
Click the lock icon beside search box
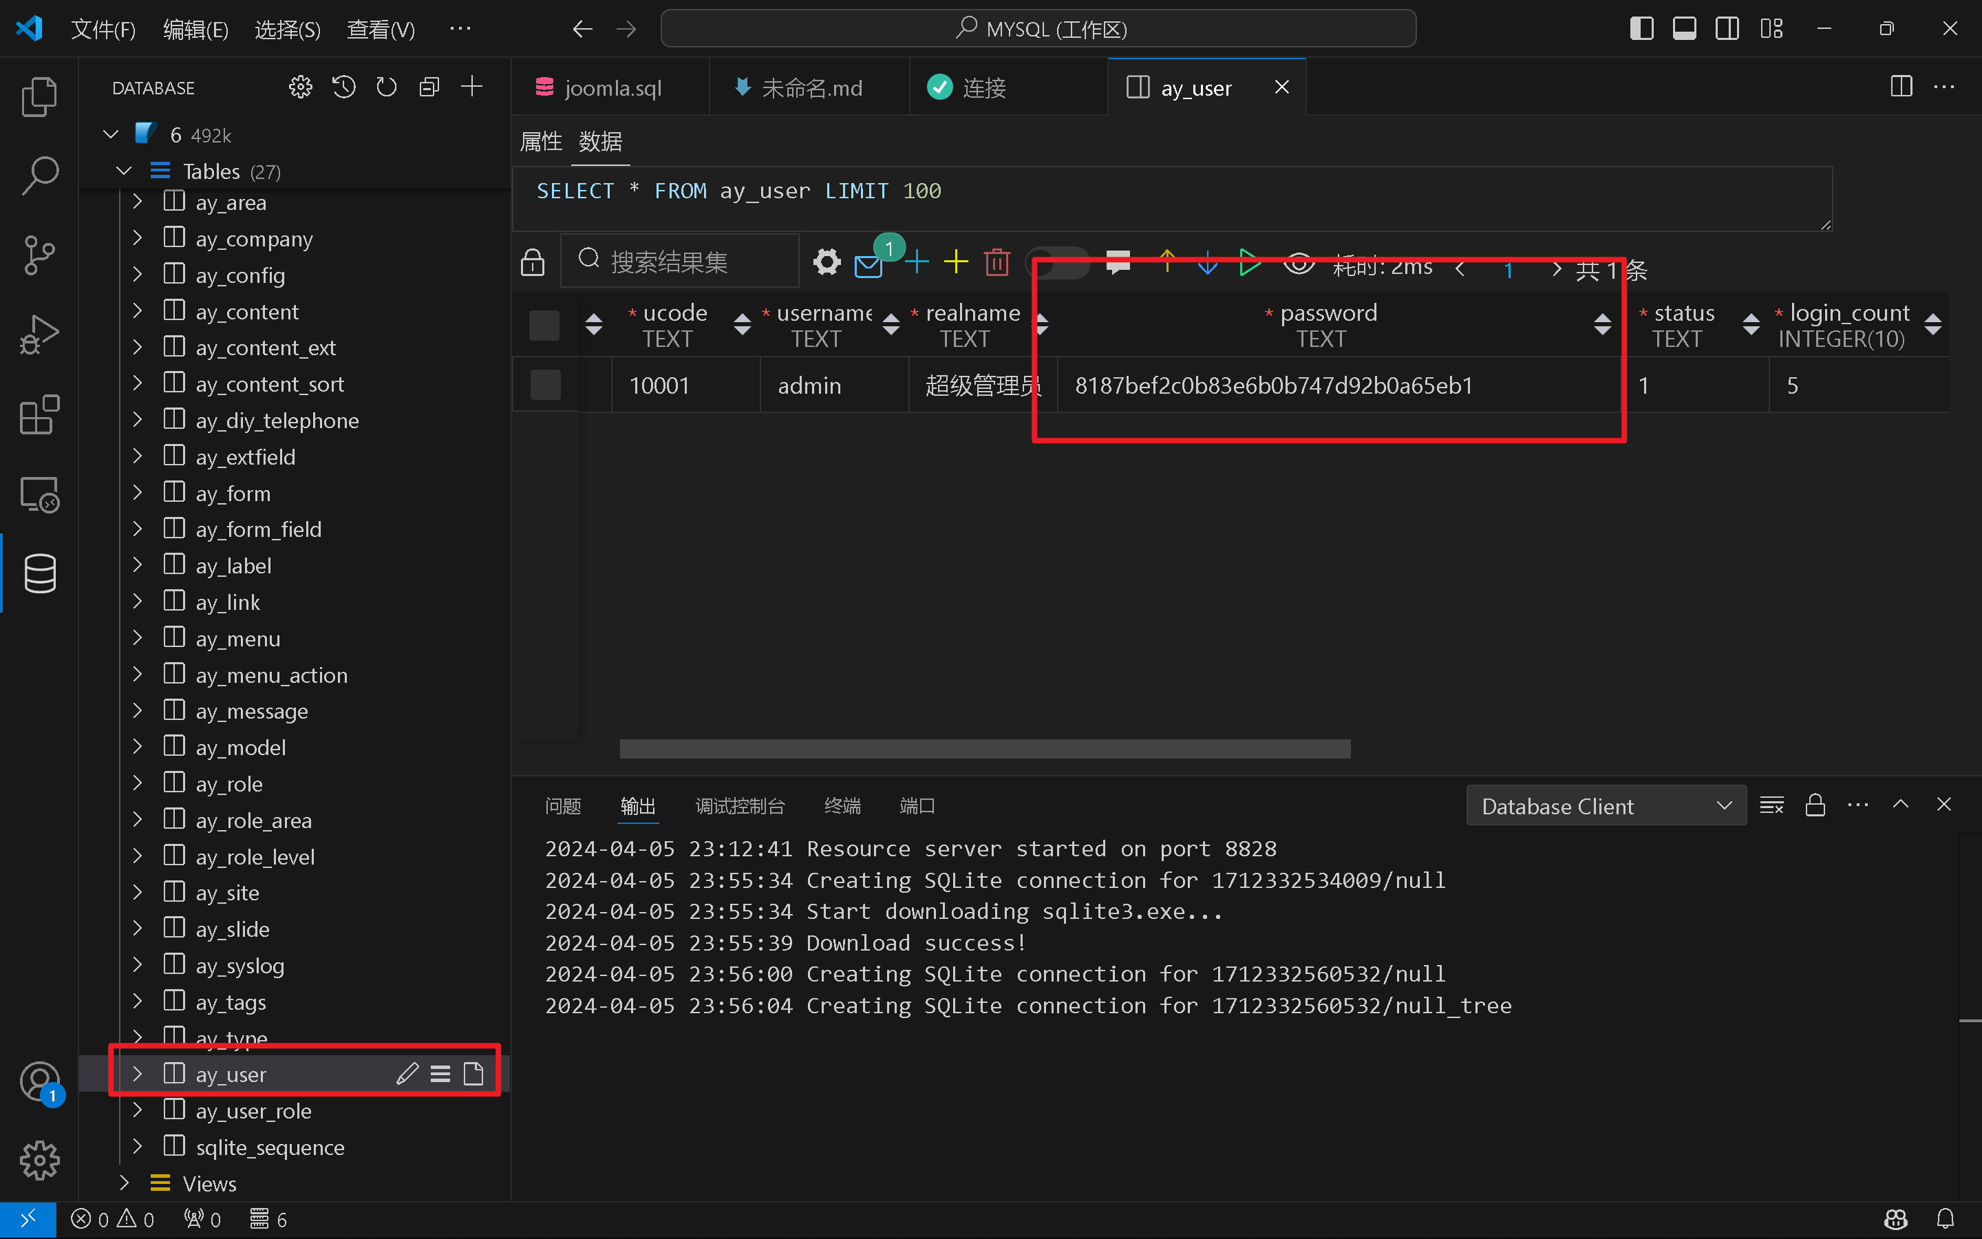click(533, 262)
